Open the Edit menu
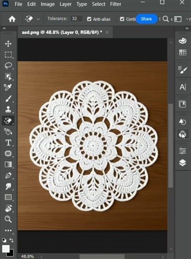This screenshot has width=191, height=259. [x=31, y=4]
